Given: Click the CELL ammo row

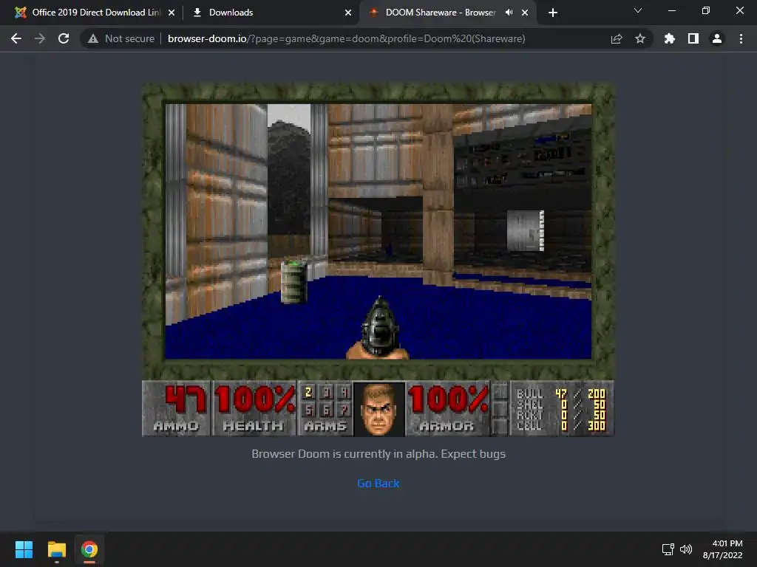Looking at the screenshot, I should click(561, 426).
